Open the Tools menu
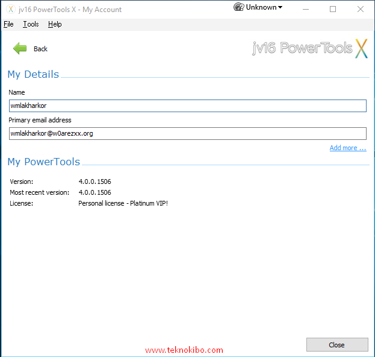 [31, 24]
